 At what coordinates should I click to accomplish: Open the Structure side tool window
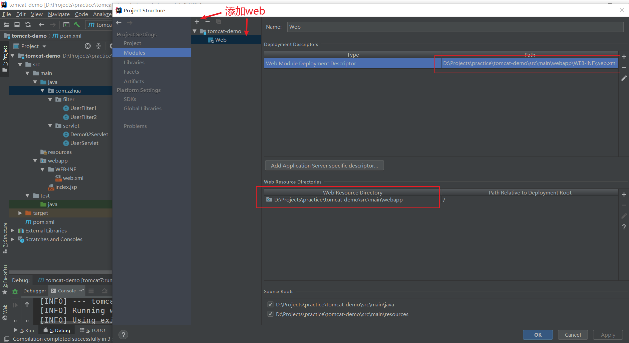pyautogui.click(x=5, y=238)
